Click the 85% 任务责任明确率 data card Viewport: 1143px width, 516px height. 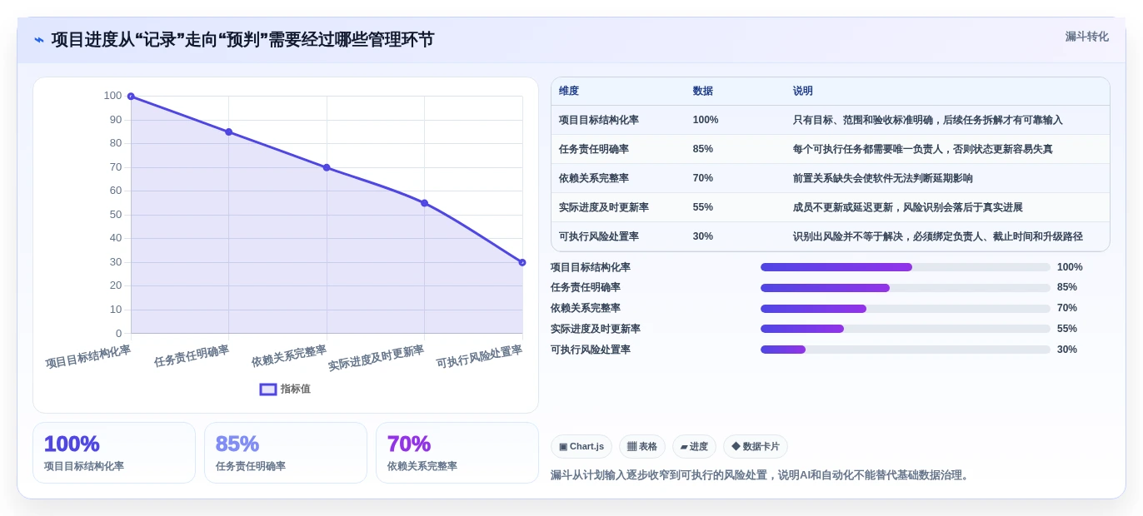click(286, 453)
